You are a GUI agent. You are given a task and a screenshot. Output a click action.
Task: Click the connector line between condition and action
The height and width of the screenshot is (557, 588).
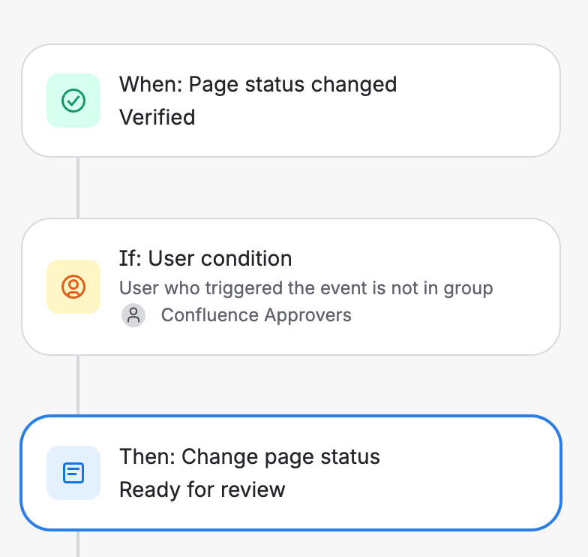[x=78, y=385]
